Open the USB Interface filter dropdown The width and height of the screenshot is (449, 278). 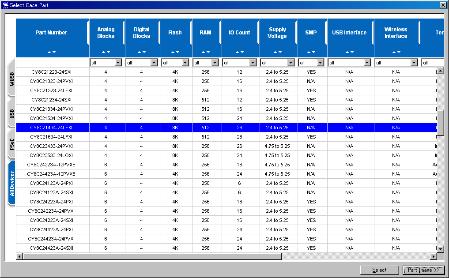coord(367,63)
